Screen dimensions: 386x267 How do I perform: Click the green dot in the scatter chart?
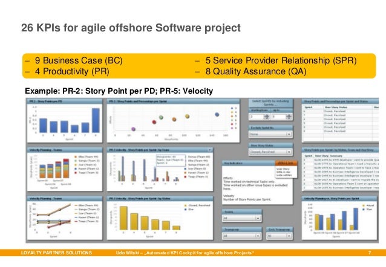click(x=161, y=118)
